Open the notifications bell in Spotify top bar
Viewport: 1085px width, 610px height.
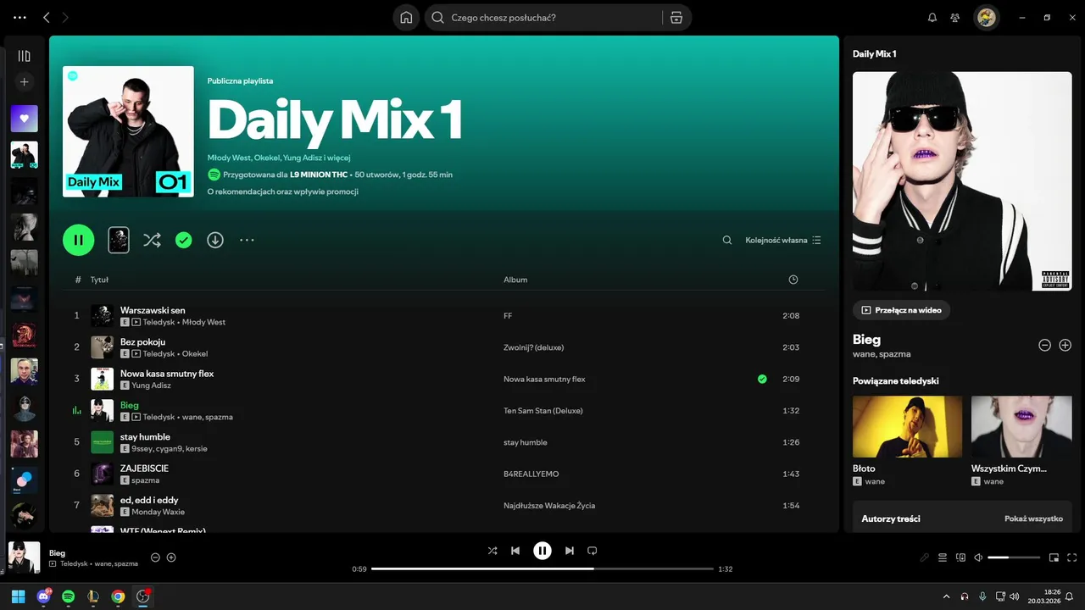932,17
